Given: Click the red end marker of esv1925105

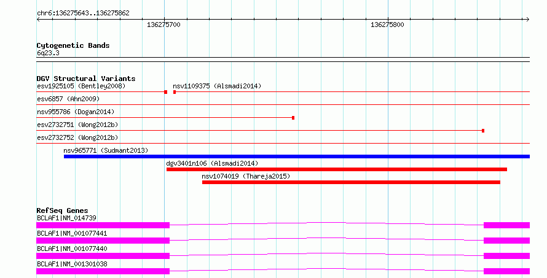Looking at the screenshot, I should pos(166,92).
